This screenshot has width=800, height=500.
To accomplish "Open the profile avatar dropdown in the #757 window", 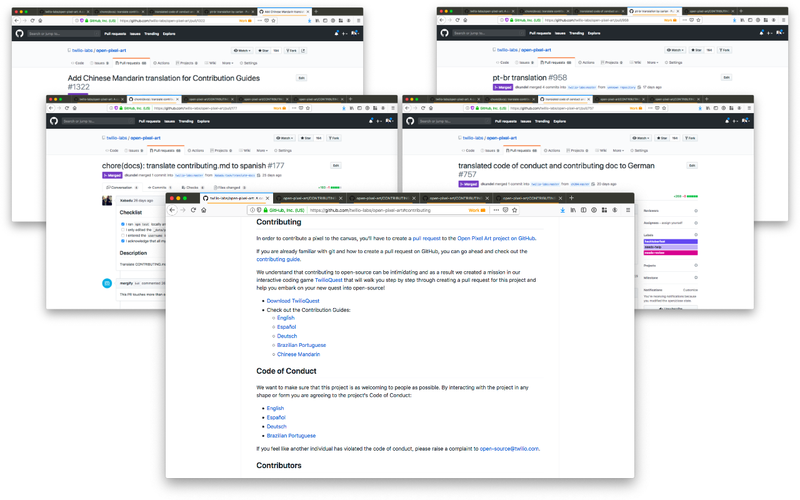I will tap(745, 121).
